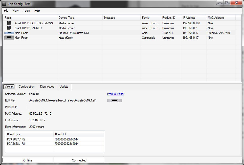This screenshot has width=244, height=165.
Task: Click board ID f3000003623a2014
Action: point(67,144)
